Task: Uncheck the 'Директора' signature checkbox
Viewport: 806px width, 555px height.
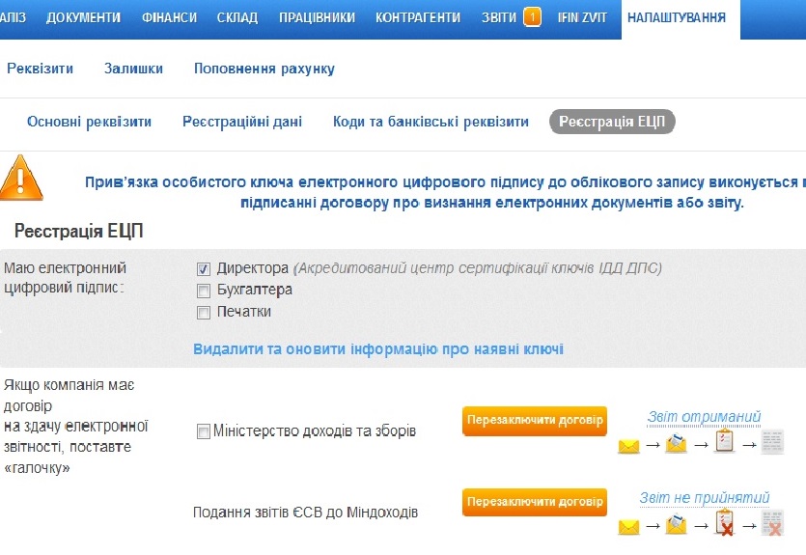Action: (204, 268)
